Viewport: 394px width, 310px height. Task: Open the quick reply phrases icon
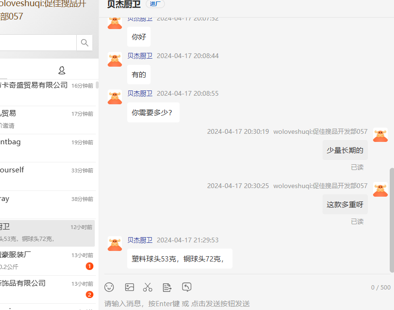[167, 287]
